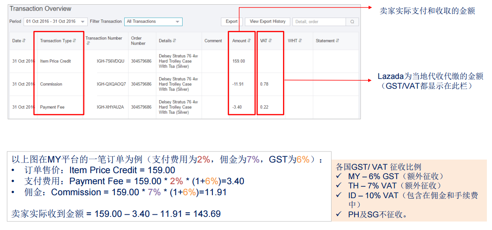Click the Comment column header
This screenshot has width=492, height=230.
(x=213, y=41)
